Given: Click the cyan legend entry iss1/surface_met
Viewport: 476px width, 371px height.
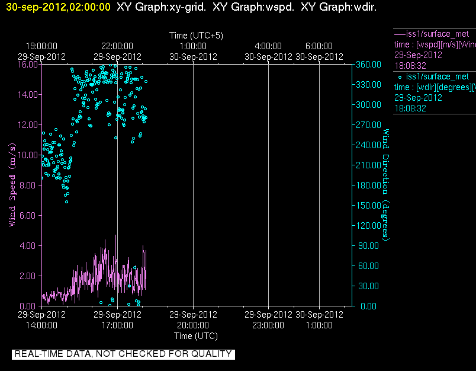Looking at the screenshot, I should tap(437, 76).
